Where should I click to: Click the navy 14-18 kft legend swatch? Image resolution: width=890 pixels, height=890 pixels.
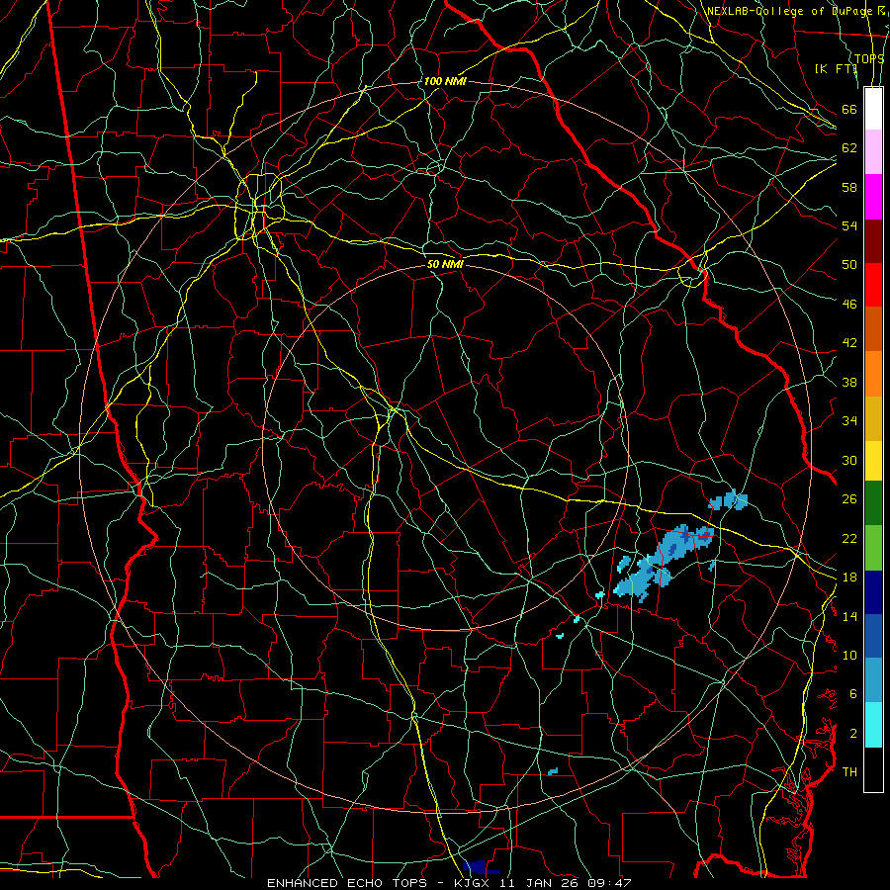pyautogui.click(x=873, y=592)
